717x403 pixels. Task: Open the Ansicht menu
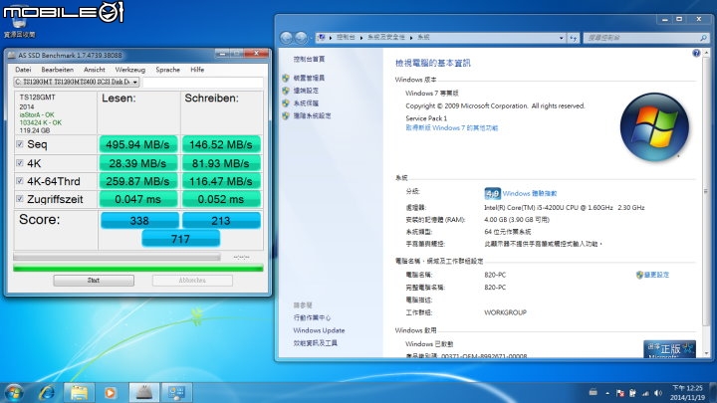click(x=95, y=70)
